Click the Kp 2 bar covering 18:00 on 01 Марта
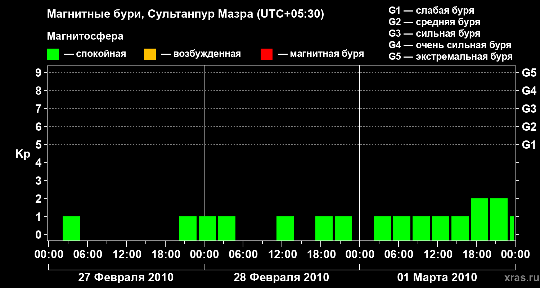540x288 pixels. 480,219
